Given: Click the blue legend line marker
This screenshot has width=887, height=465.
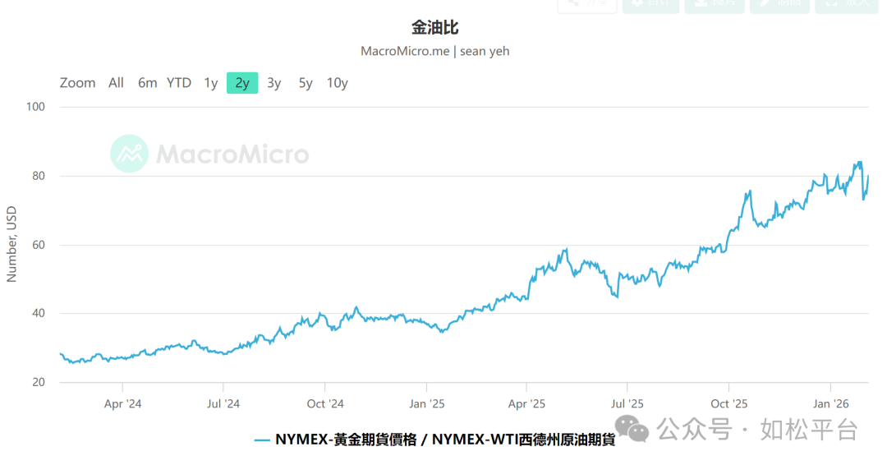Looking at the screenshot, I should point(262,440).
